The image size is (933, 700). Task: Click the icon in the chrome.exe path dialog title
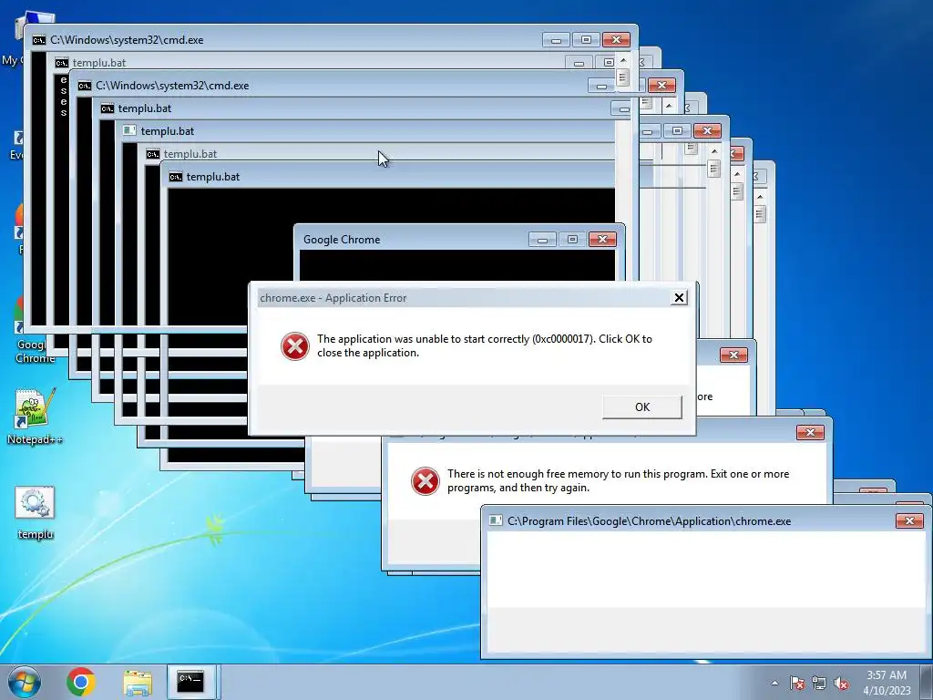[x=495, y=520]
